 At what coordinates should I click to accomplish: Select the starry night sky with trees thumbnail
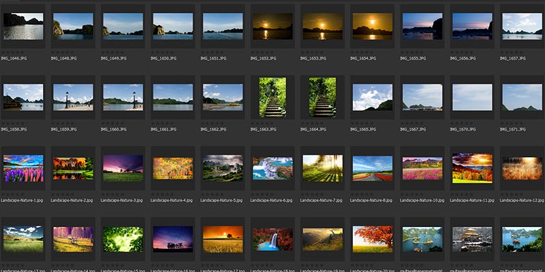[x=173, y=239]
